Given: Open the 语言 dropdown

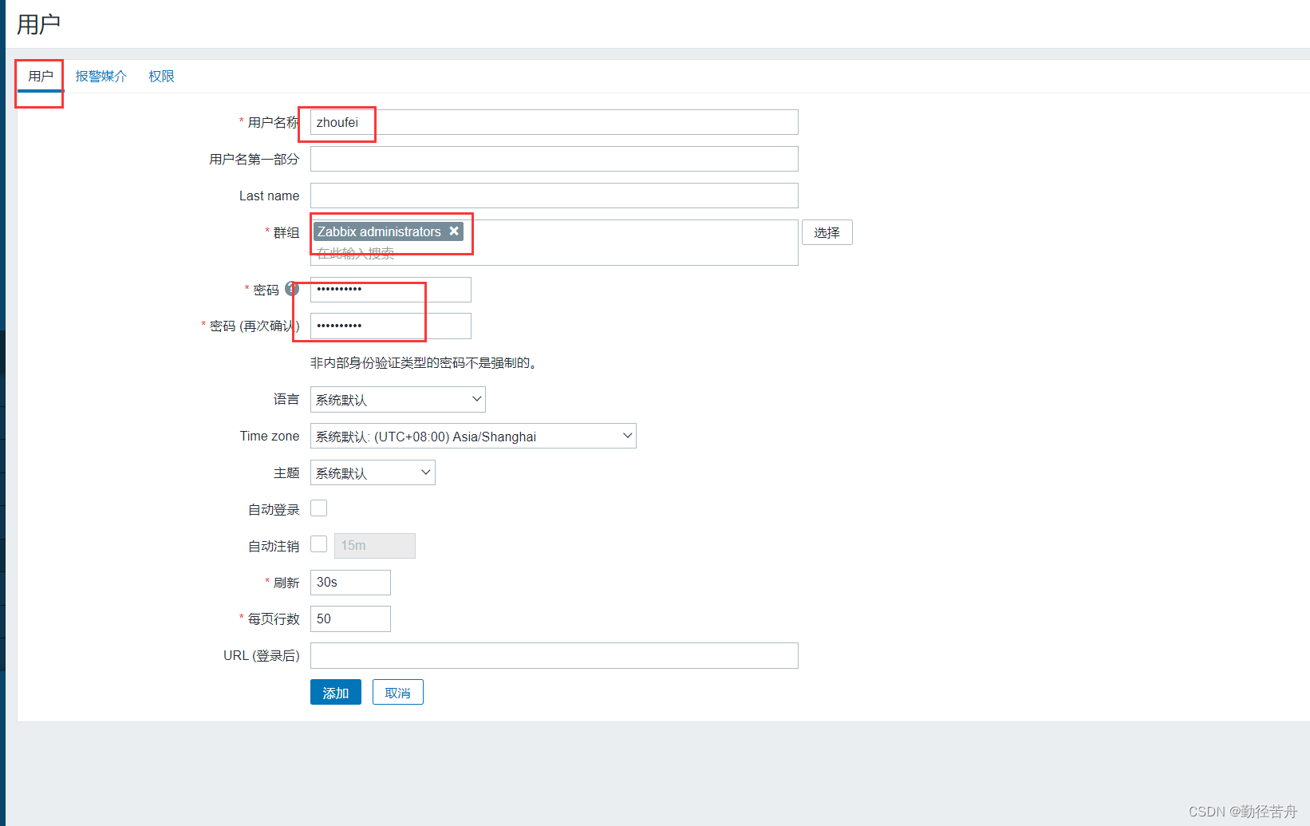Looking at the screenshot, I should tap(398, 400).
